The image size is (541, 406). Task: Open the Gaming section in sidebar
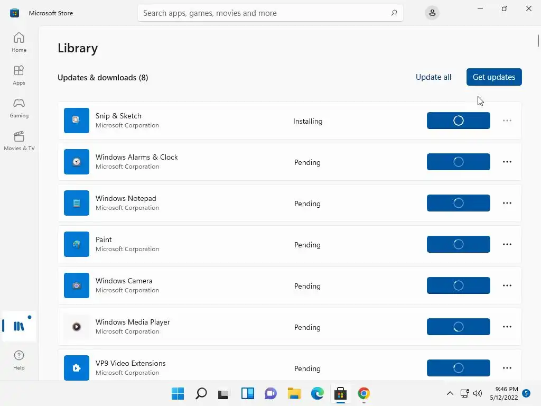coord(19,108)
